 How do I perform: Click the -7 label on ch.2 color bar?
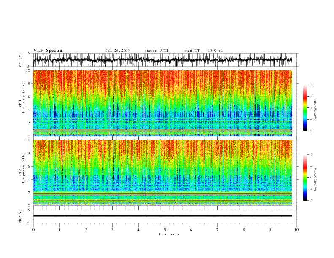pos(311,201)
